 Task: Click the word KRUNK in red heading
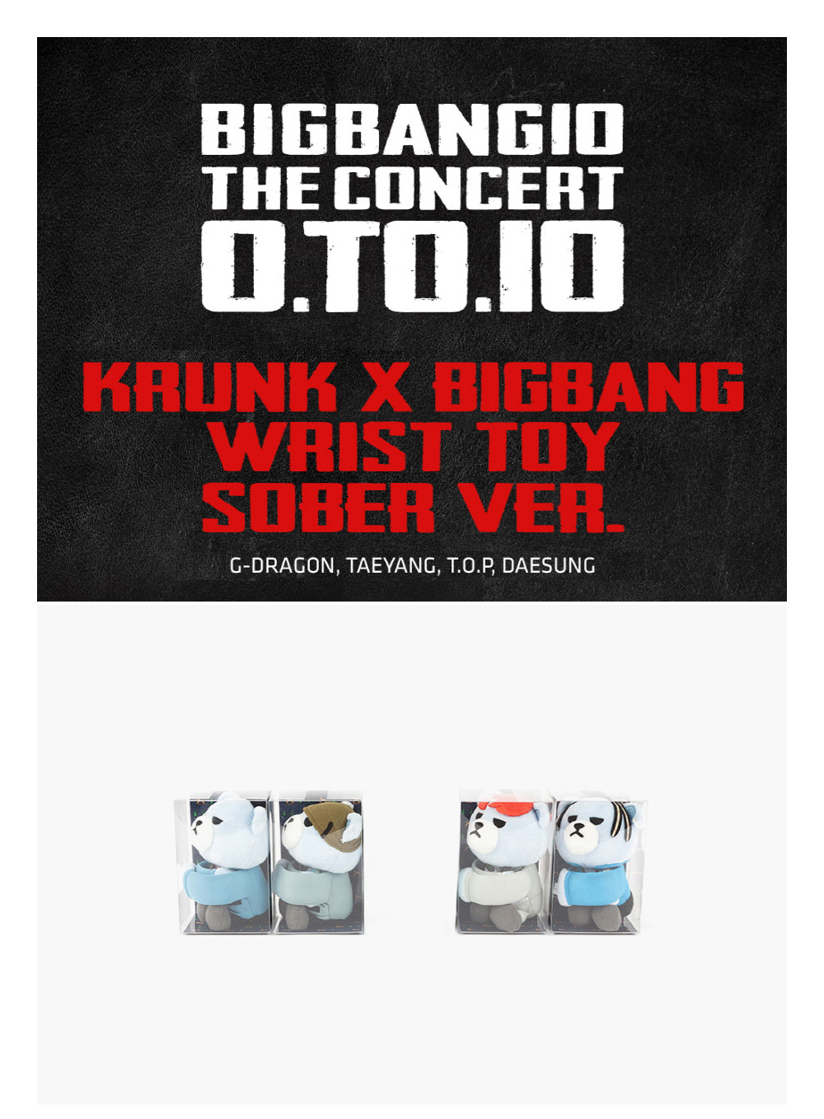click(x=210, y=386)
